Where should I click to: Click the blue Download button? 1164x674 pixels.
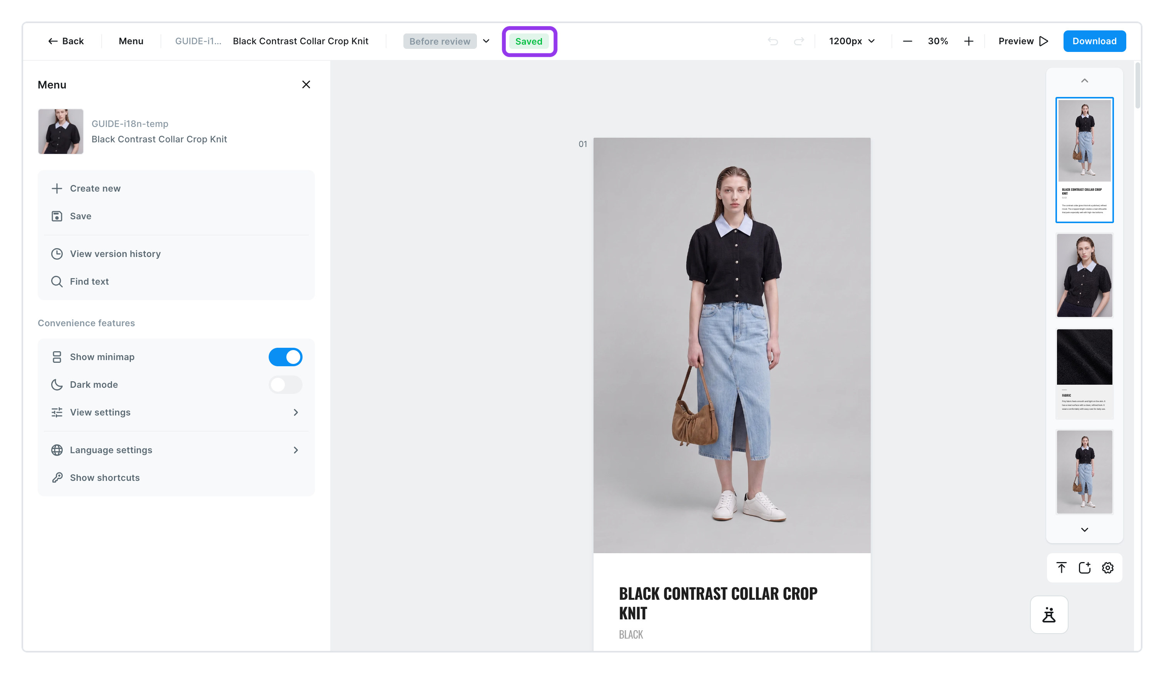tap(1094, 41)
